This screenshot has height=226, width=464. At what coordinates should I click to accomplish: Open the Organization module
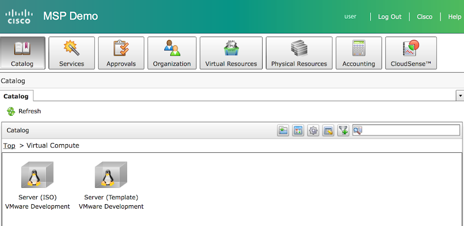(172, 53)
